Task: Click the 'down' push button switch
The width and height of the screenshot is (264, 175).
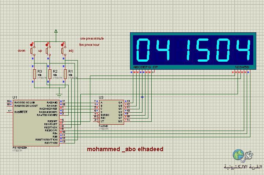Action: tap(32, 51)
